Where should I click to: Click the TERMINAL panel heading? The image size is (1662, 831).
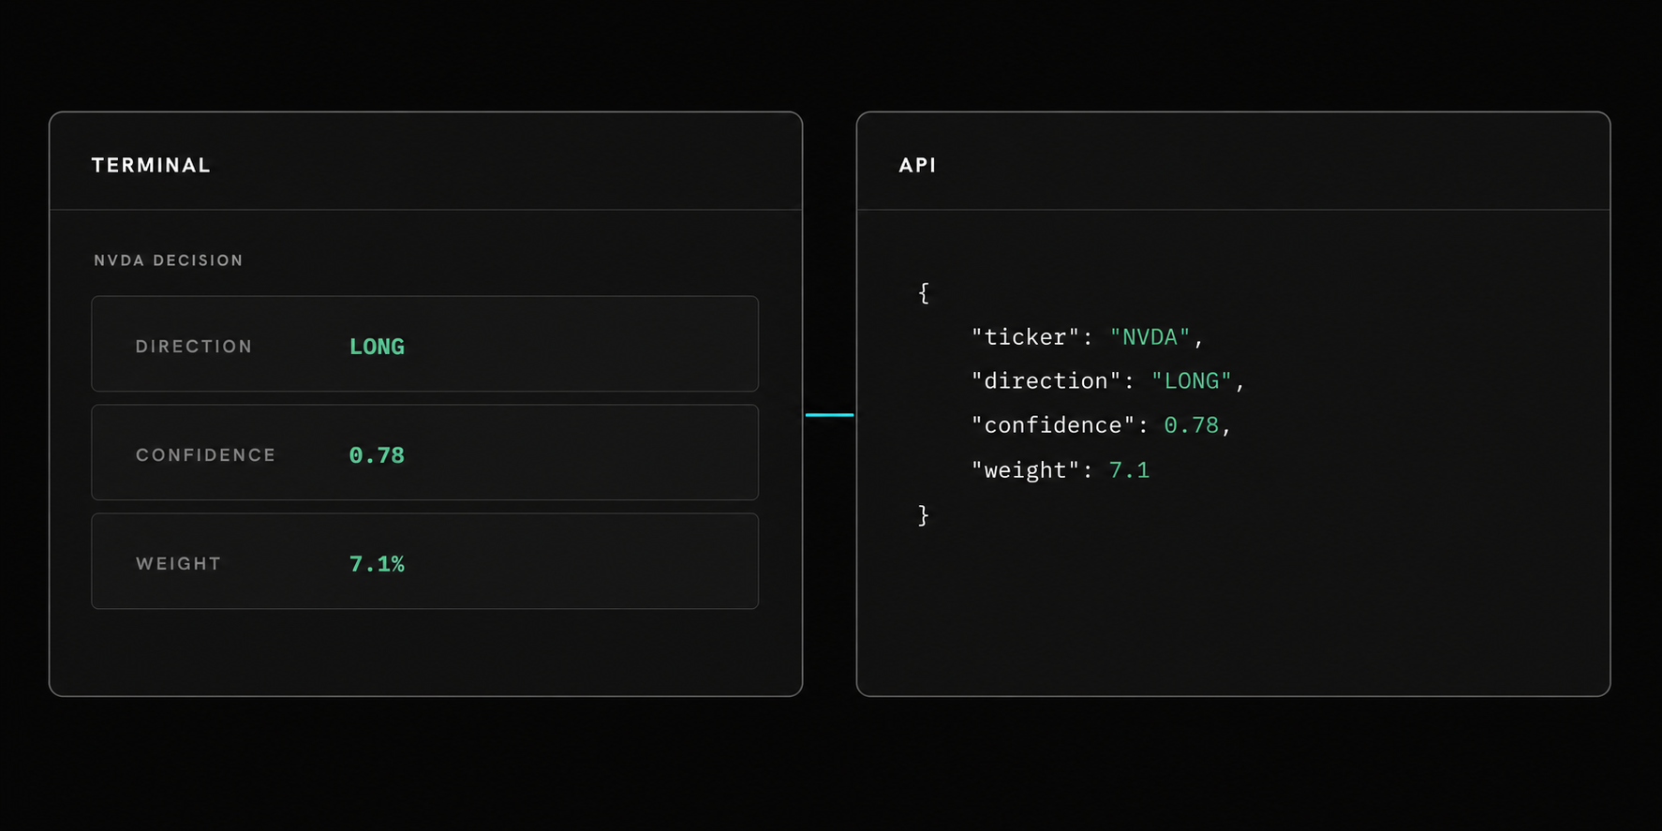click(x=151, y=166)
